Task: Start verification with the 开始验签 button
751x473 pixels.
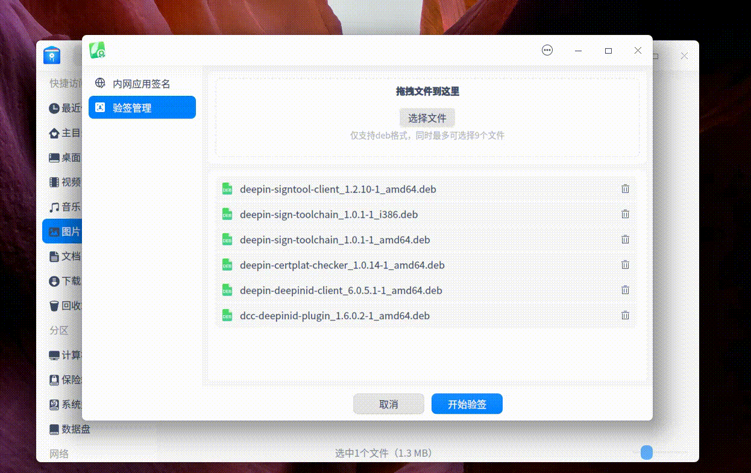Action: point(467,404)
